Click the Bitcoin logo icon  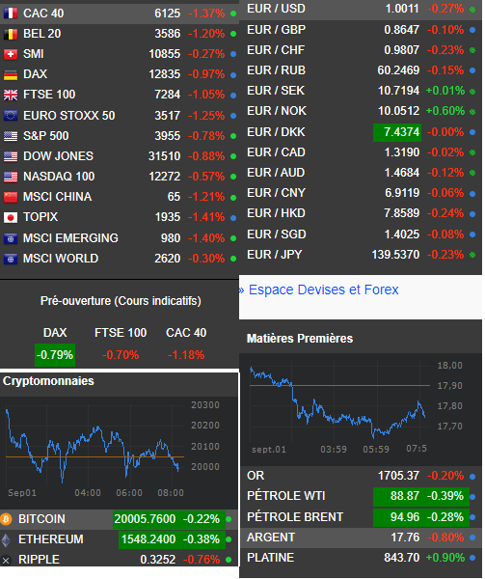[x=6, y=519]
